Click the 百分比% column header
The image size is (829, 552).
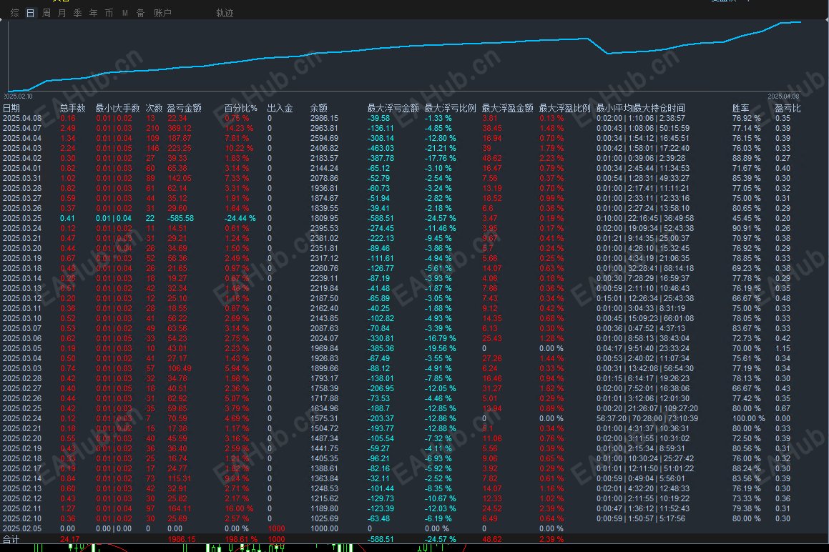pyautogui.click(x=240, y=108)
